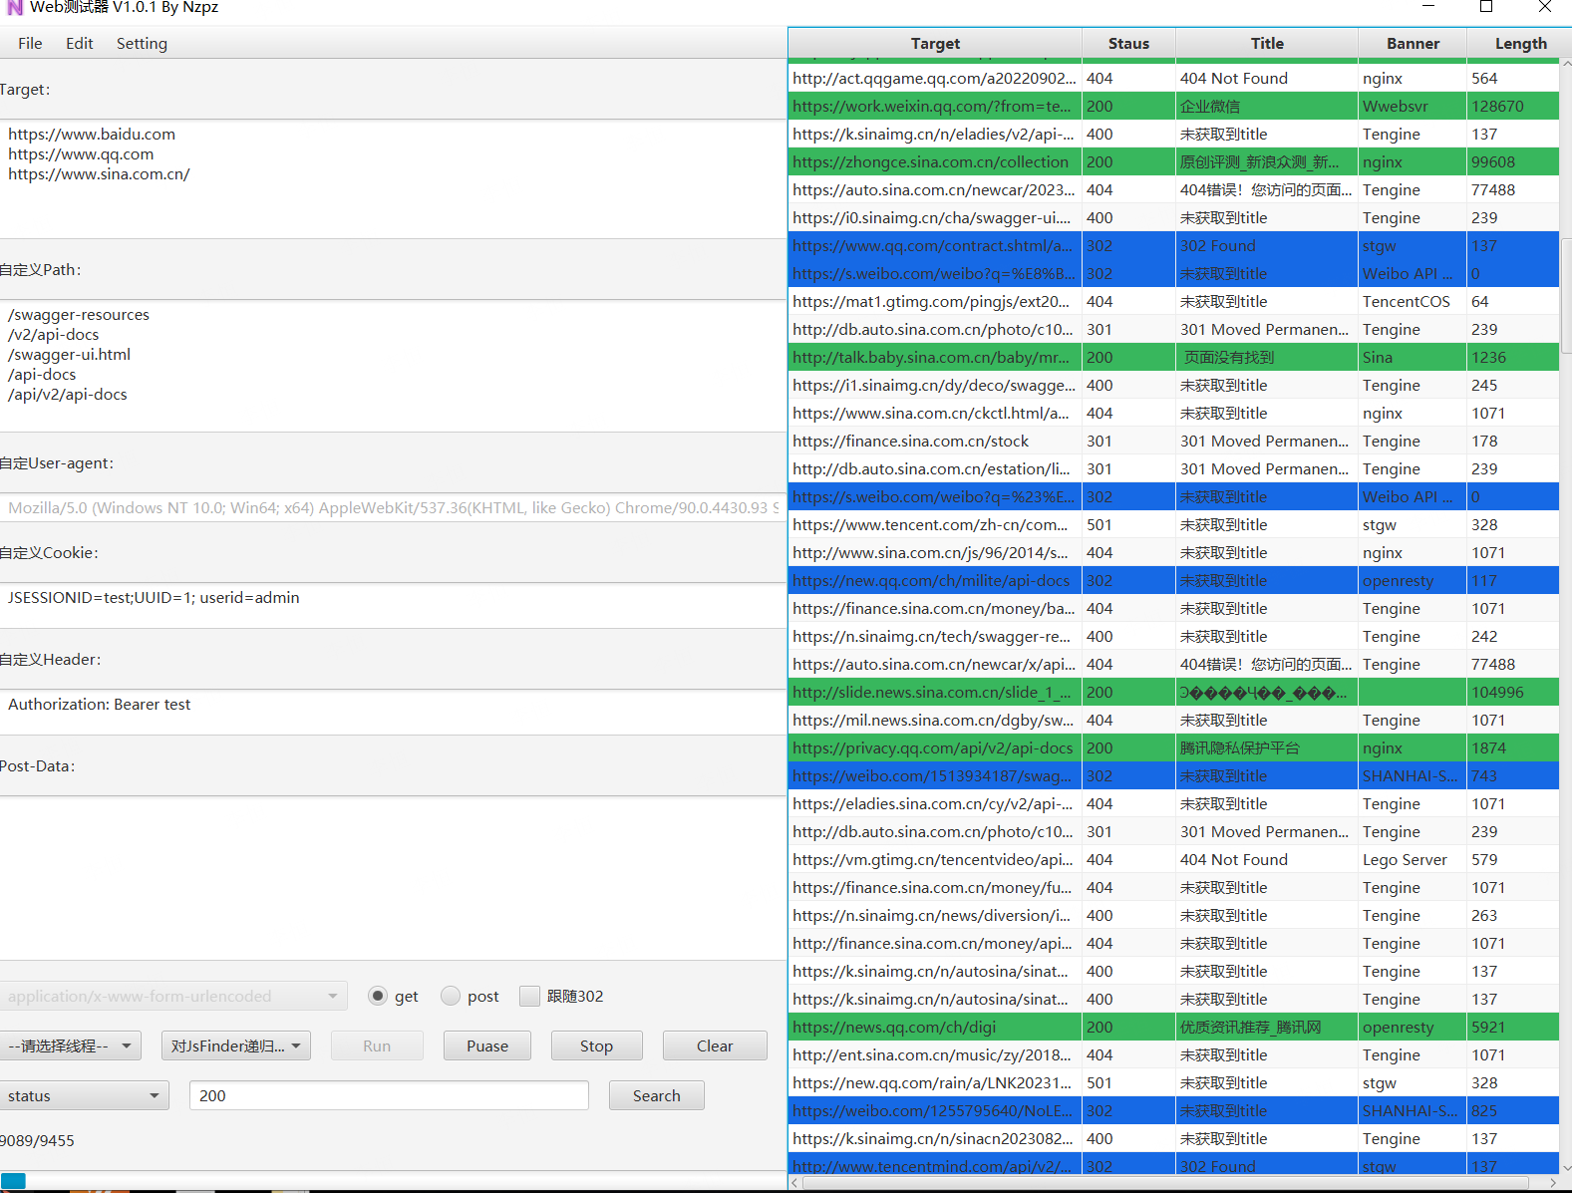Click the 自定义Path text area
Image resolution: width=1572 pixels, height=1193 pixels.
click(x=393, y=365)
